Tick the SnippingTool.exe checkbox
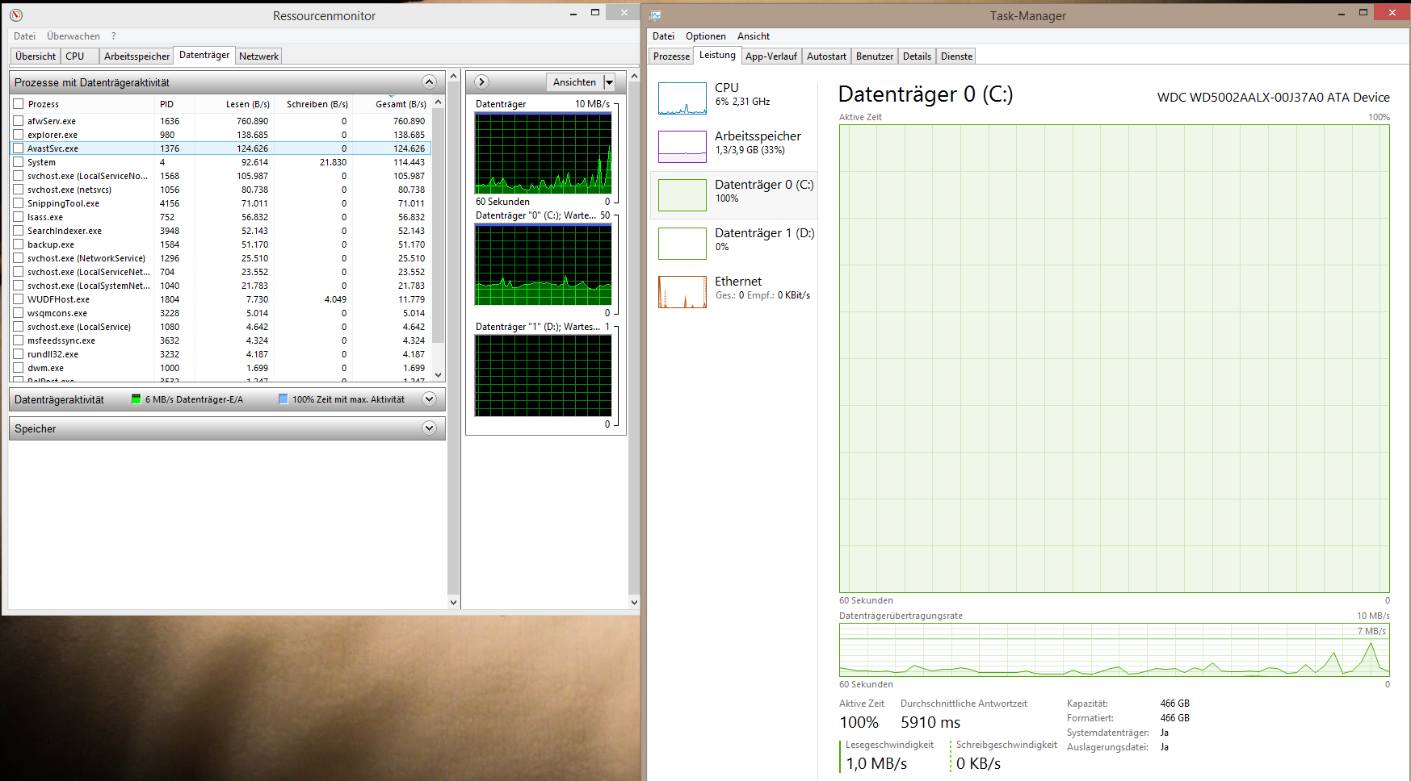This screenshot has width=1411, height=781. (x=19, y=203)
